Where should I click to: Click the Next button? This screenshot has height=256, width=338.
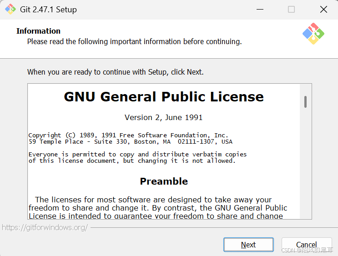(248, 245)
